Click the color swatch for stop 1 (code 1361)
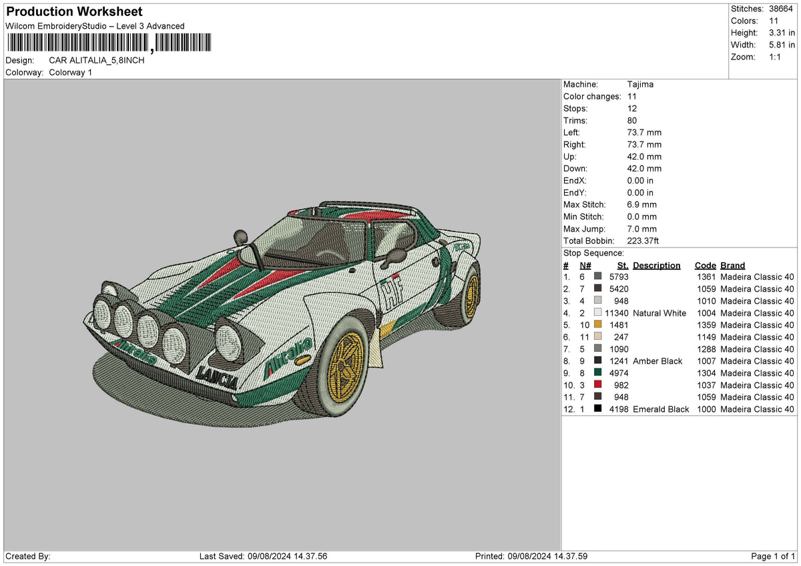Screen dimensions: 801x566 point(597,276)
